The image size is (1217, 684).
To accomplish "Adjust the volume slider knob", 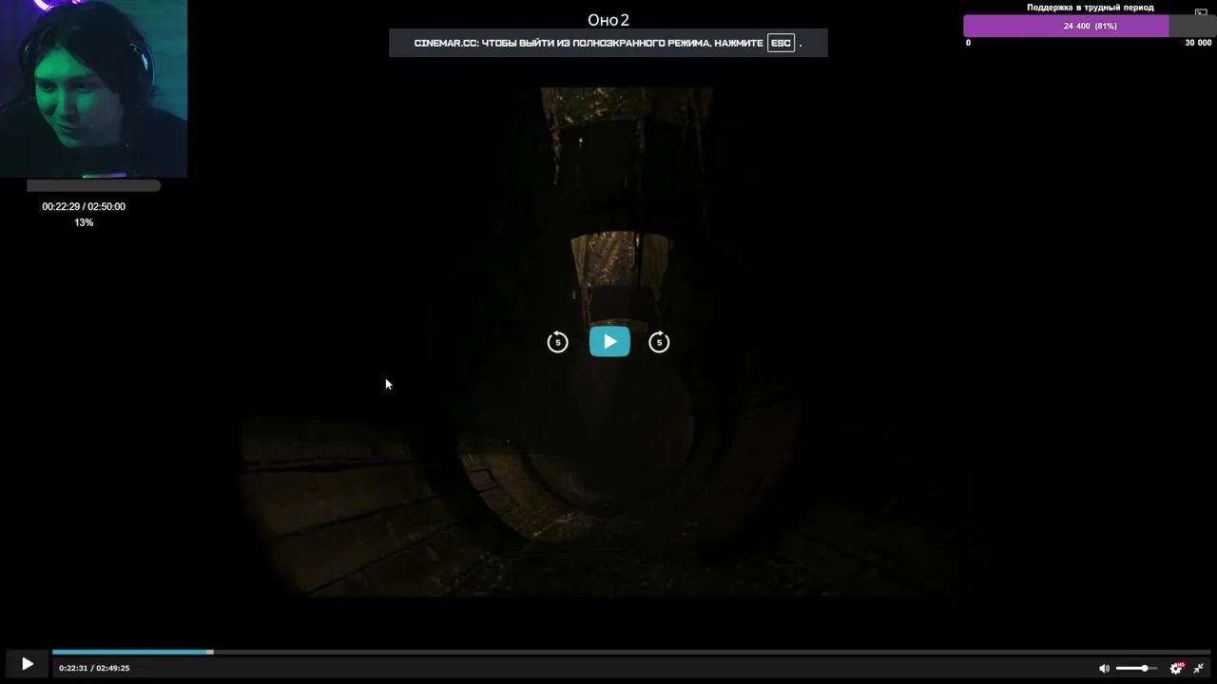I will click(x=1145, y=669).
